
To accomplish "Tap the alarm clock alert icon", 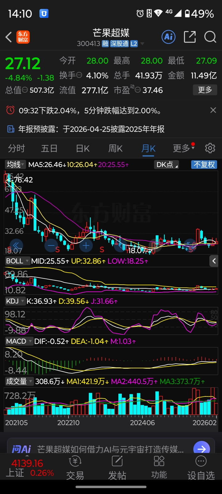I will [x=10, y=110].
